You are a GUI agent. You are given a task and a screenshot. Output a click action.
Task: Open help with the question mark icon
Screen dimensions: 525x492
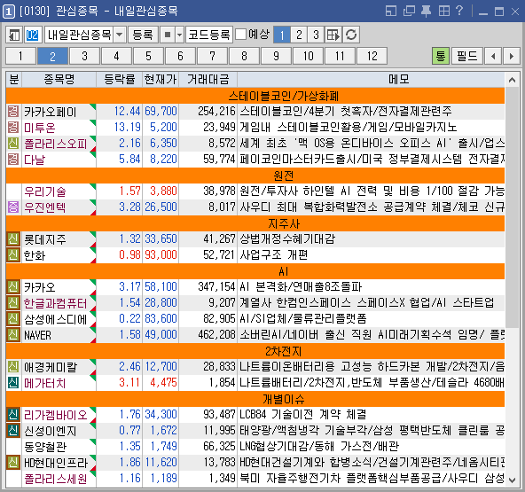point(459,11)
